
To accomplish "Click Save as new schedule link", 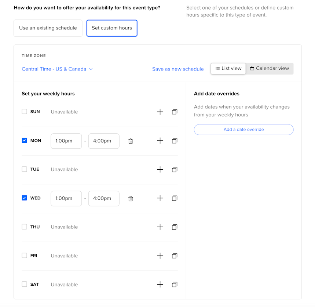I will pyautogui.click(x=178, y=69).
